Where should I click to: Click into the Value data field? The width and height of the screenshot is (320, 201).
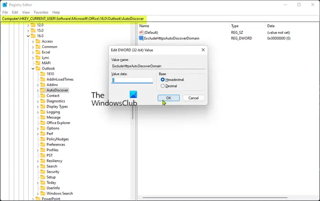tap(132, 80)
